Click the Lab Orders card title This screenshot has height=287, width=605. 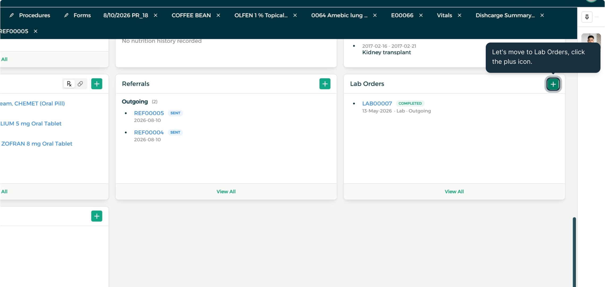pyautogui.click(x=367, y=84)
